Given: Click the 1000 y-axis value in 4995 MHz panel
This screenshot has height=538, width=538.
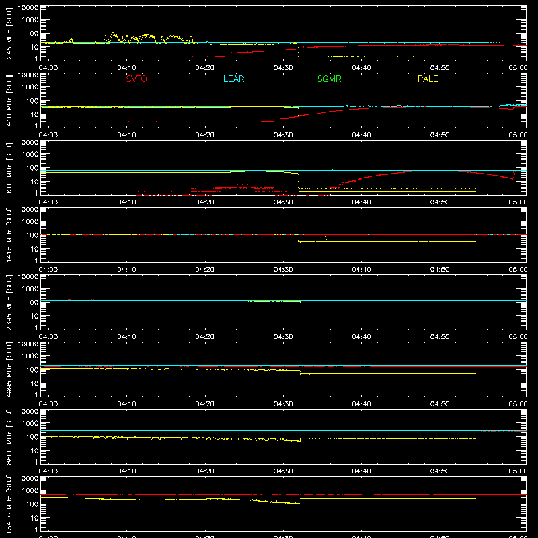Looking at the screenshot, I should coord(30,356).
